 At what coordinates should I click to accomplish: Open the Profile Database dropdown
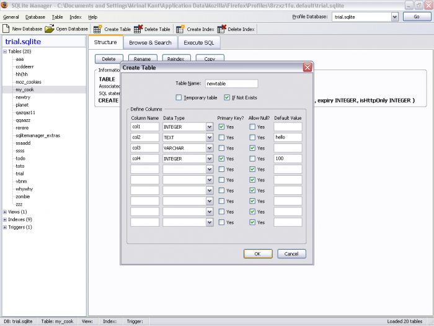(x=395, y=17)
